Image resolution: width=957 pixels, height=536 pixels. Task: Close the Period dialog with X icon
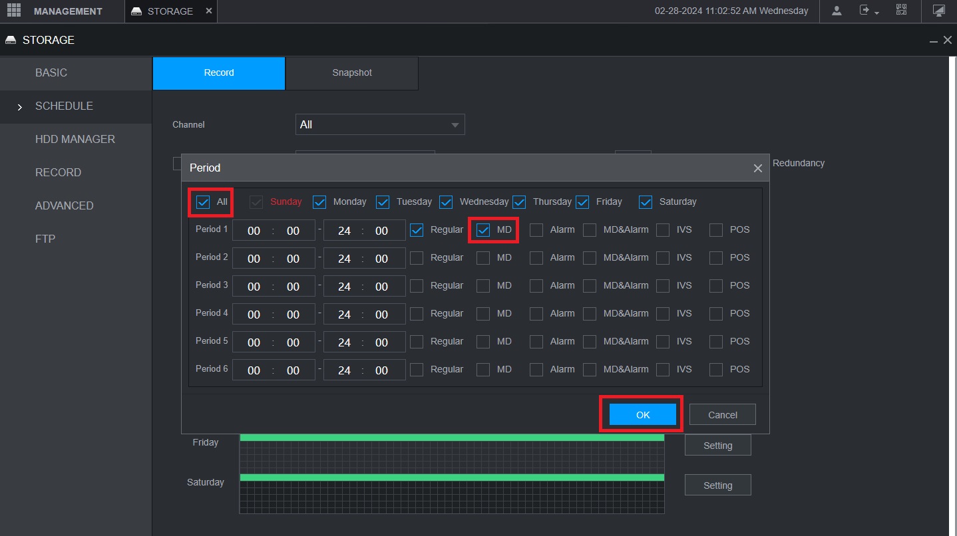point(757,168)
